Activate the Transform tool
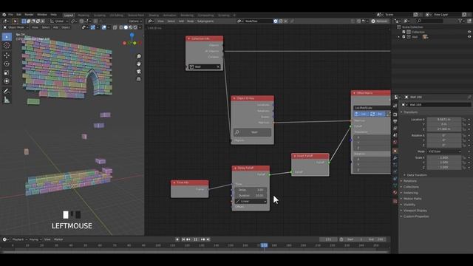Viewport: 473px width, 266px height. coord(7,81)
